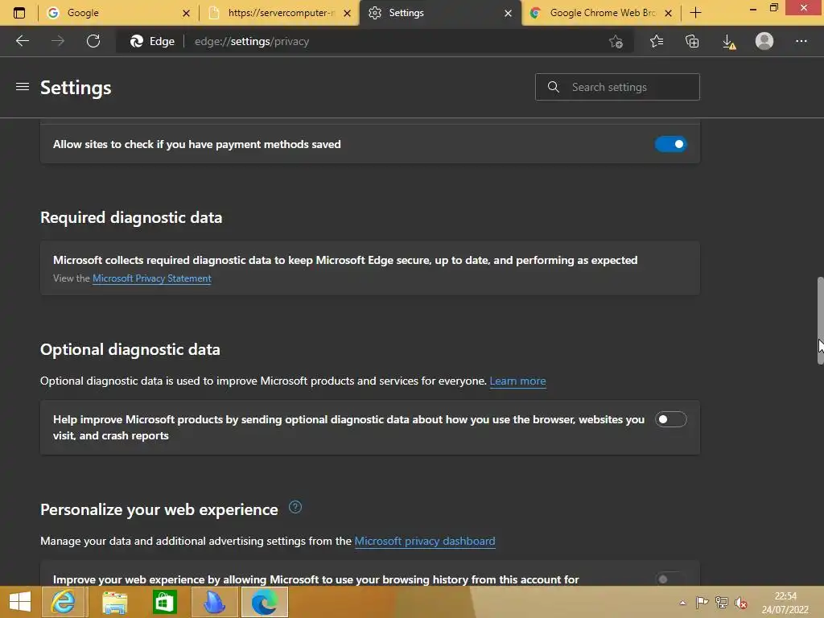Click the Edge site identity label
The width and height of the screenshot is (824, 618).
(152, 41)
